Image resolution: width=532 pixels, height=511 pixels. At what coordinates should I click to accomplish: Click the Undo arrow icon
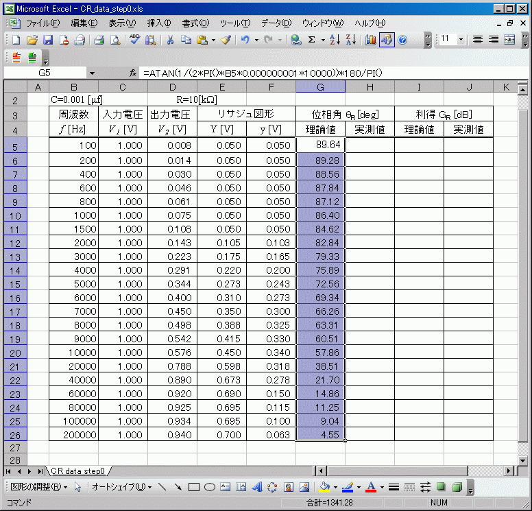(245, 40)
